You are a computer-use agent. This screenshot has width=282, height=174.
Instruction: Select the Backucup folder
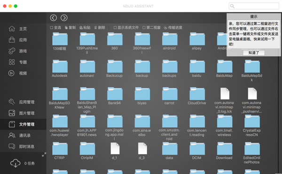coord(115,67)
